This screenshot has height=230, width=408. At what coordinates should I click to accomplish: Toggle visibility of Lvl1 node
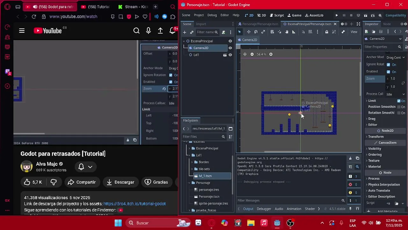tap(230, 55)
